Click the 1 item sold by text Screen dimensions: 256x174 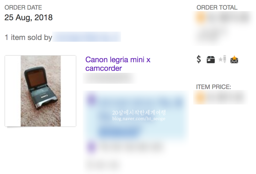pos(28,37)
